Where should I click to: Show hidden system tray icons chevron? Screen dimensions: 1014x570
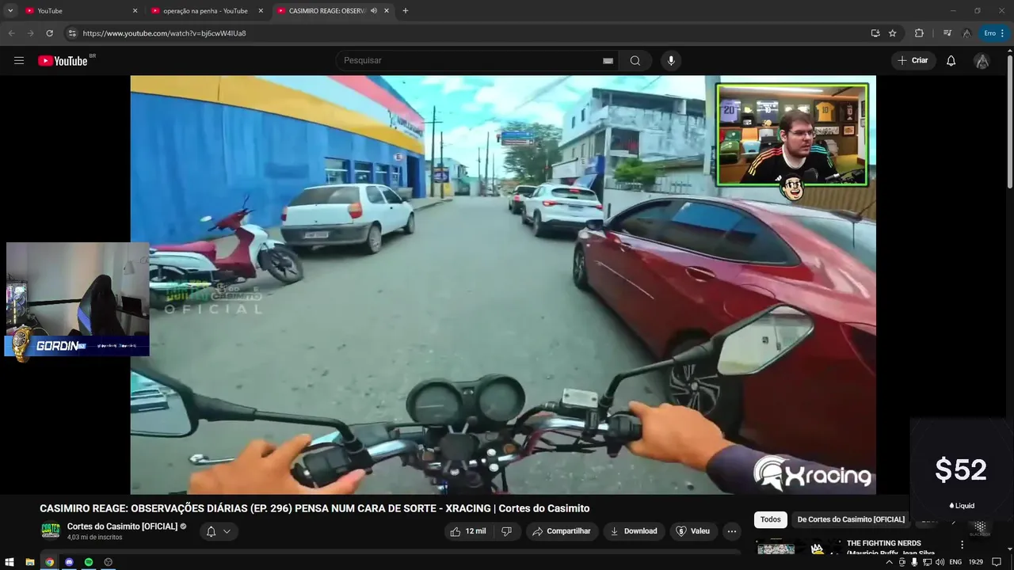pos(889,562)
